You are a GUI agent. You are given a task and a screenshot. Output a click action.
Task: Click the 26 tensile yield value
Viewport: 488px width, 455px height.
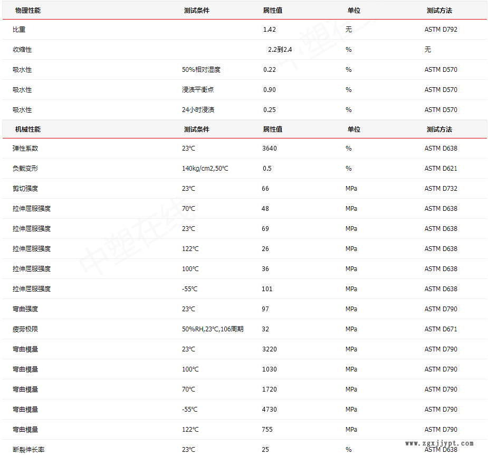(265, 249)
